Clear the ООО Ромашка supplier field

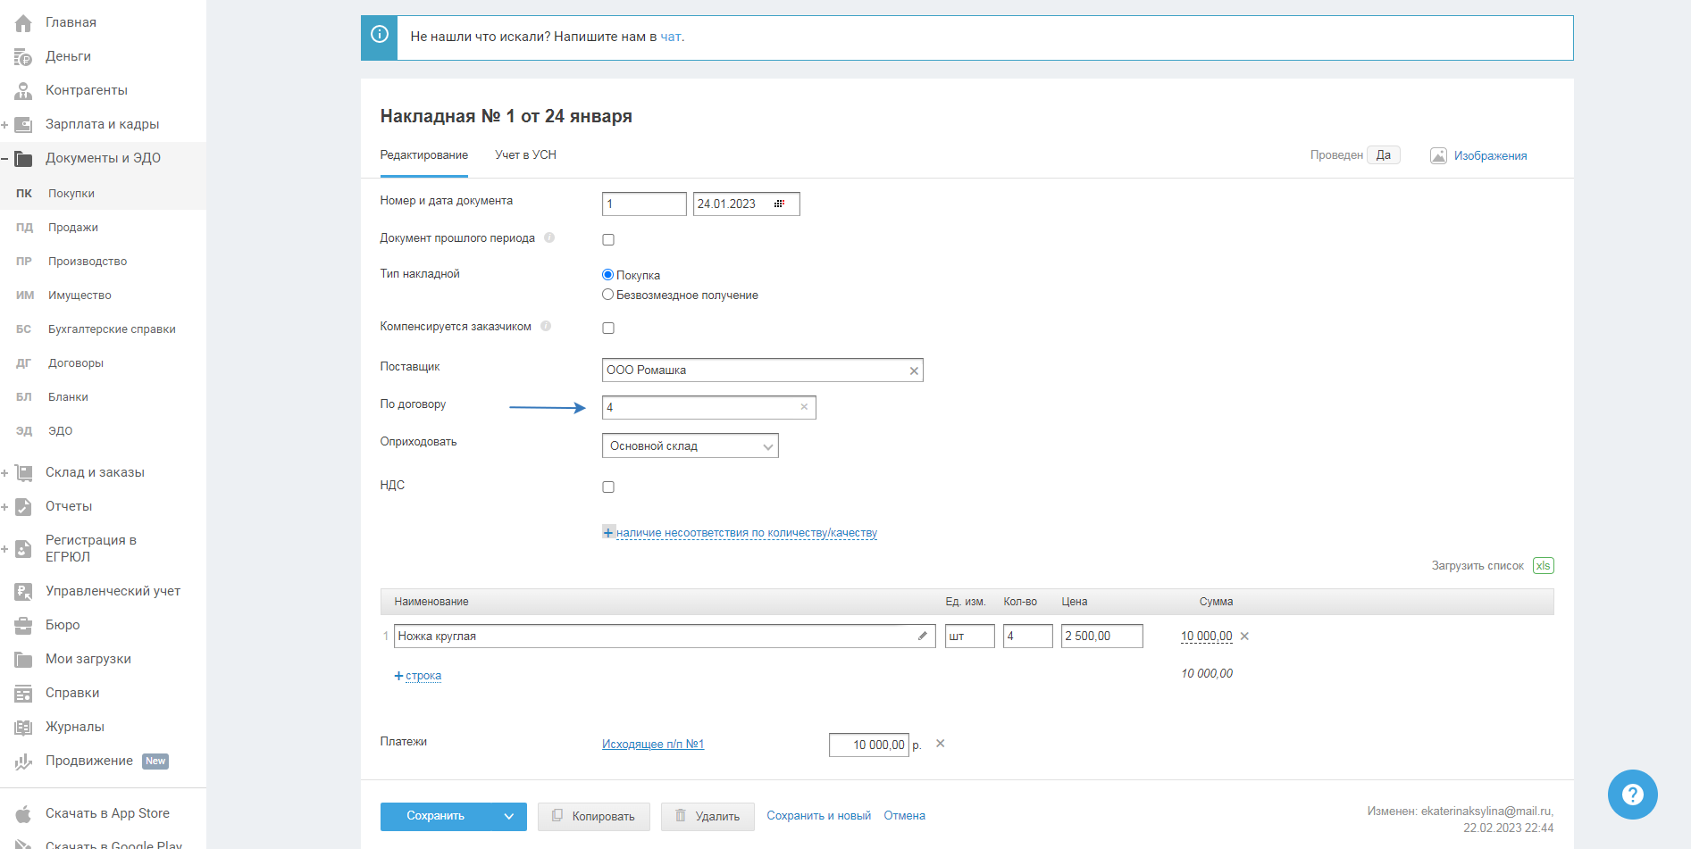(x=914, y=371)
